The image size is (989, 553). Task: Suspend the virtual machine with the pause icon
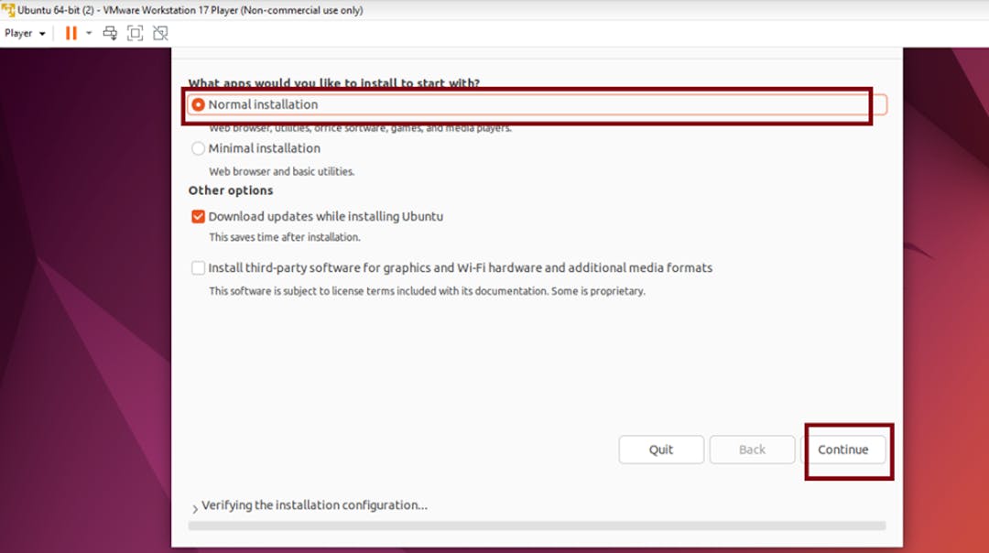(x=71, y=33)
